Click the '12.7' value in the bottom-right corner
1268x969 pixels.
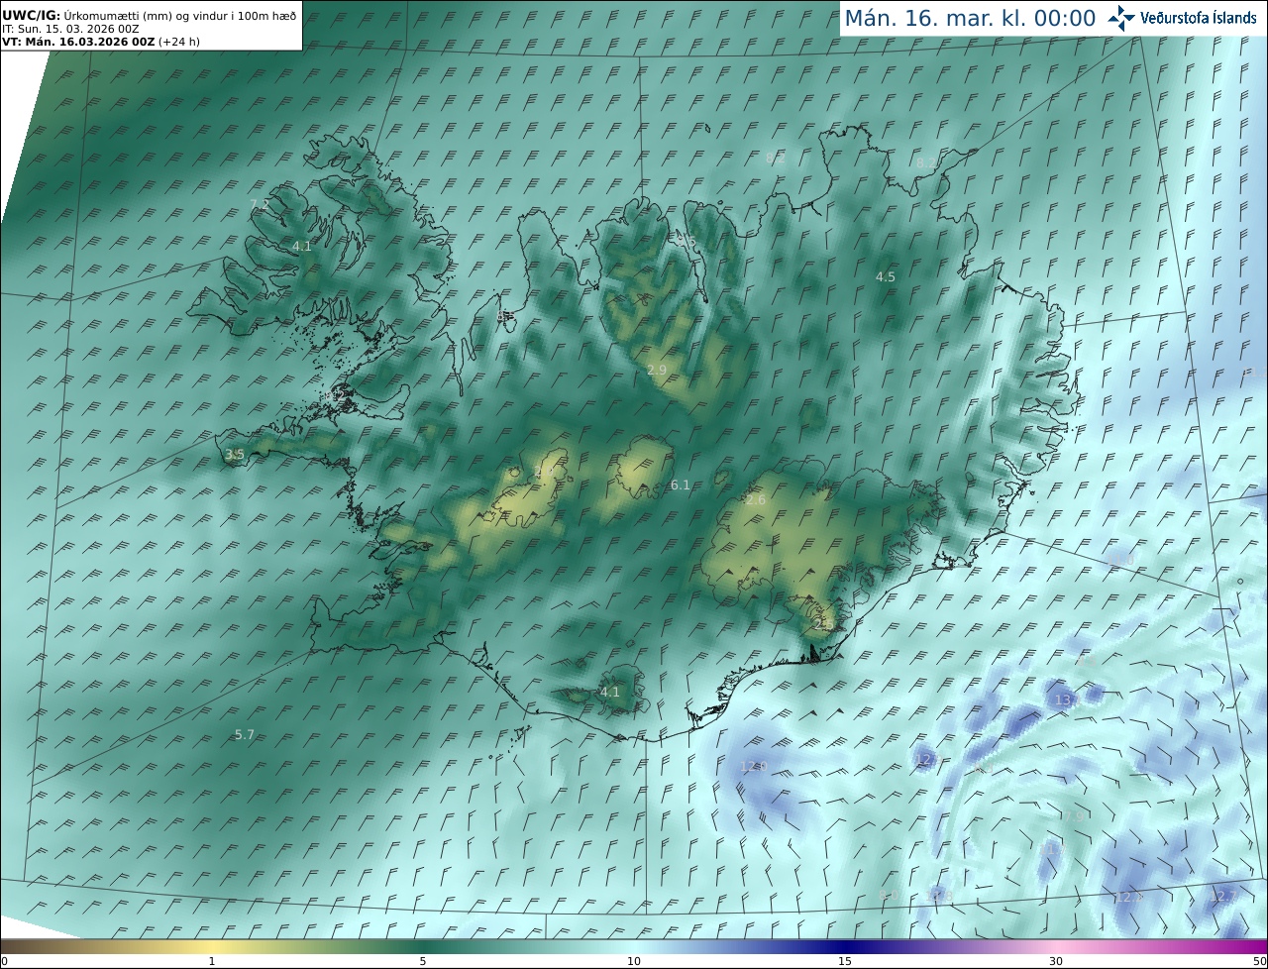pos(1223,897)
